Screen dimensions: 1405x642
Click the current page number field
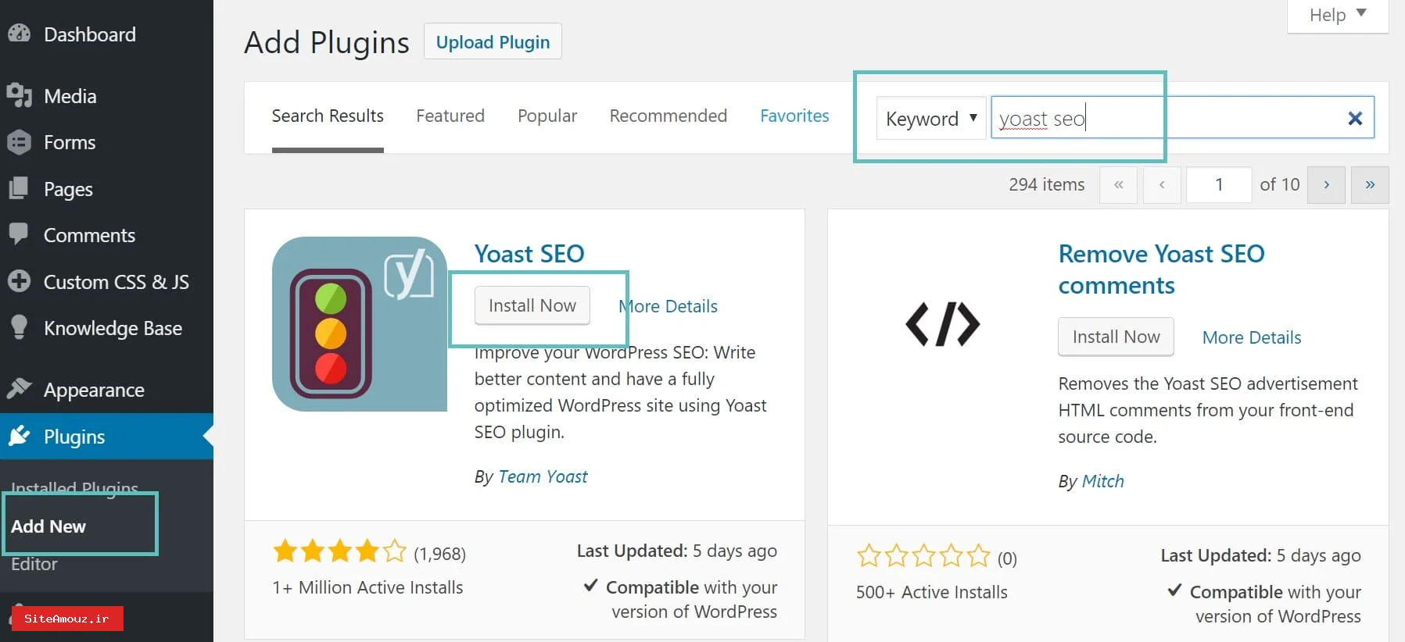pyautogui.click(x=1218, y=185)
